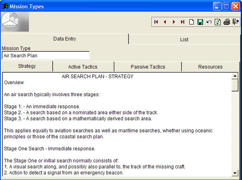Show the Resources tab
The height and width of the screenshot is (180, 242).
tap(210, 67)
